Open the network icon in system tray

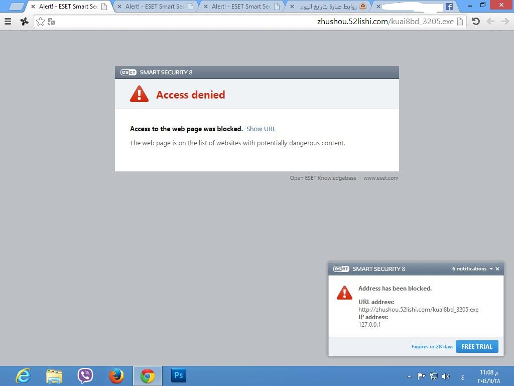(433, 376)
